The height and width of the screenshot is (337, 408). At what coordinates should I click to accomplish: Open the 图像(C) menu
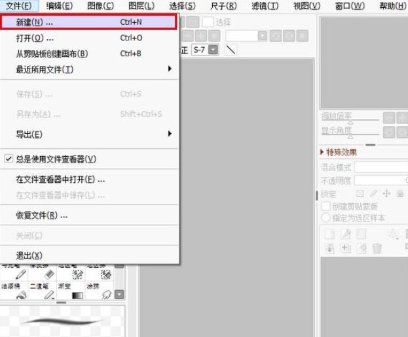(x=101, y=6)
